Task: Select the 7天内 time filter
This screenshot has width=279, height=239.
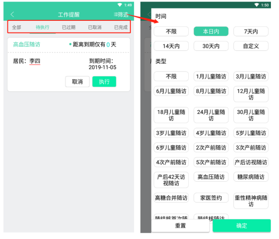Action: 251,32
